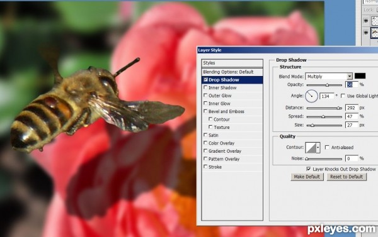Select the Inner Shadow style row
The image size is (378, 237).
click(232, 87)
